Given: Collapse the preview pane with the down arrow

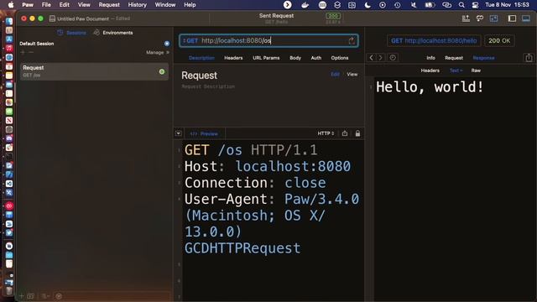Looking at the screenshot, I should click(179, 133).
